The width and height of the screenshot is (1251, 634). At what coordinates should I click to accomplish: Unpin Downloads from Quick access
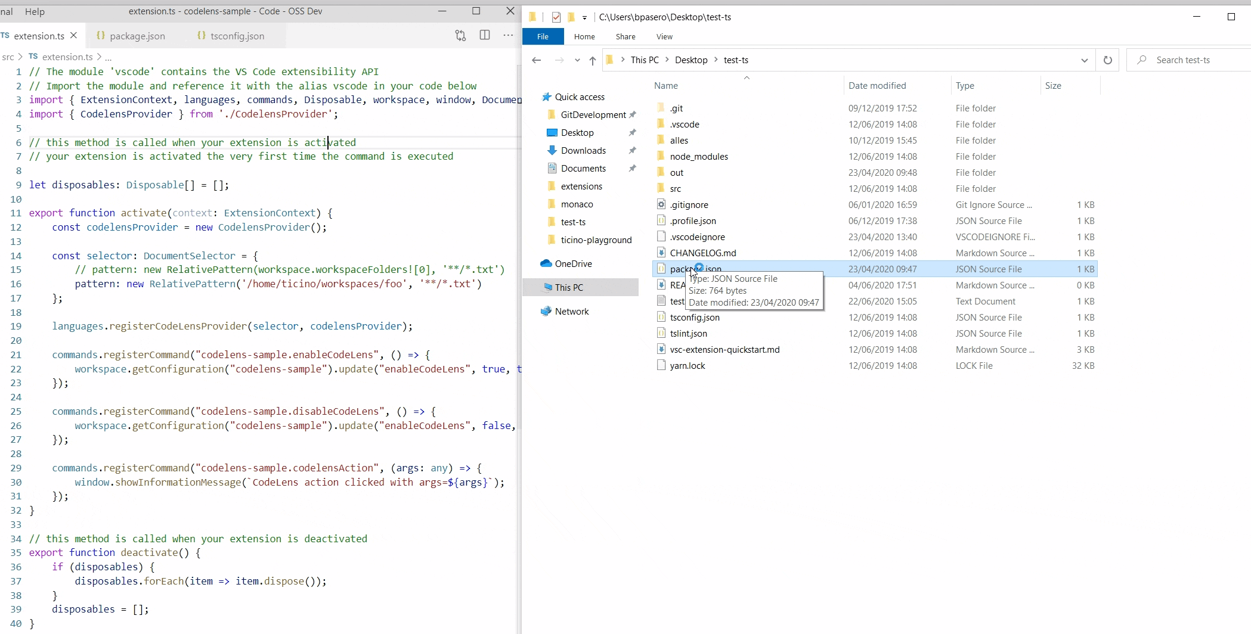[632, 150]
